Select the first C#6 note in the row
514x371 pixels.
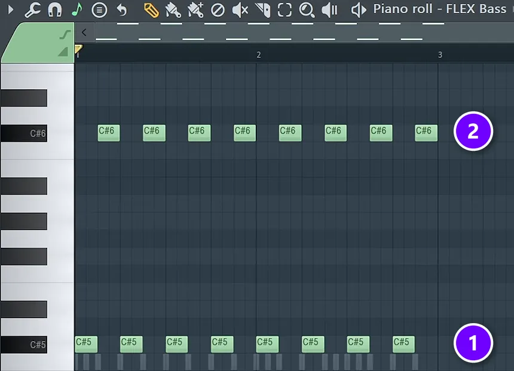109,133
